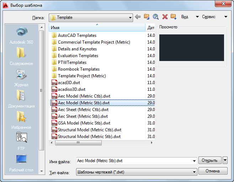Image resolution: width=234 pixels, height=182 pixels.
Task: Click the search the web icon
Action: [156, 17]
